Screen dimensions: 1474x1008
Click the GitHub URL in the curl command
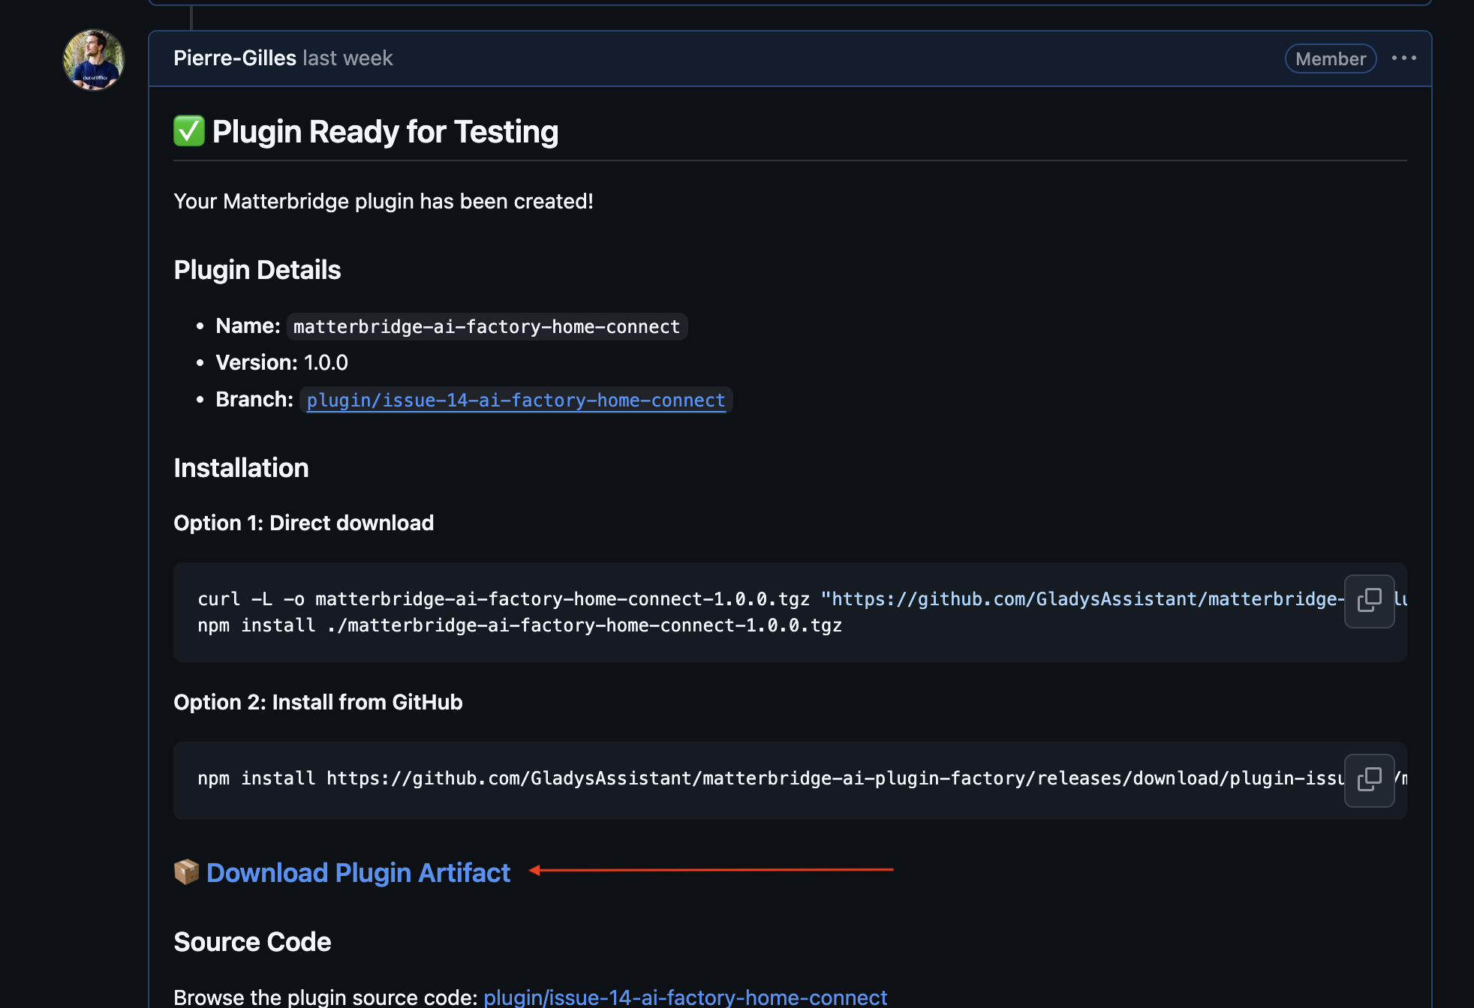tap(1081, 599)
